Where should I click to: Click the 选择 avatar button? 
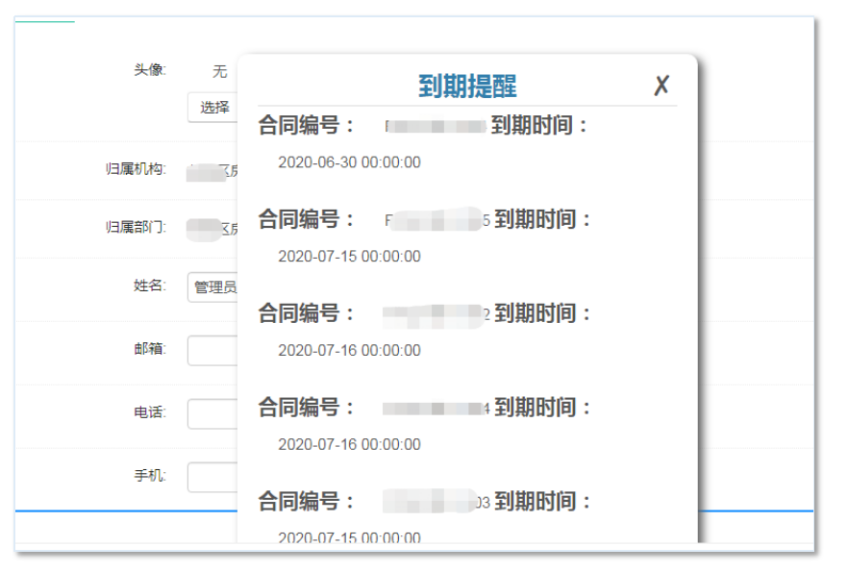point(213,108)
